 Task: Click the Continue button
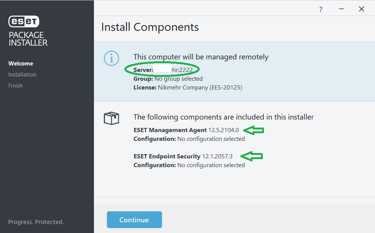(134, 220)
